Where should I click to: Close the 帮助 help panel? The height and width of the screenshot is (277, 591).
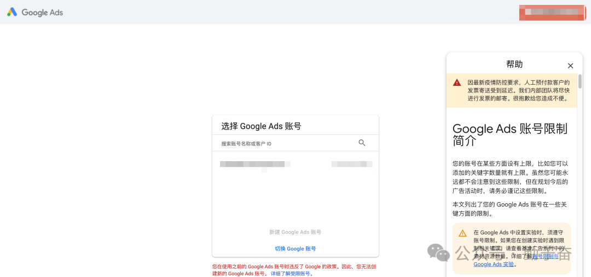pyautogui.click(x=570, y=66)
